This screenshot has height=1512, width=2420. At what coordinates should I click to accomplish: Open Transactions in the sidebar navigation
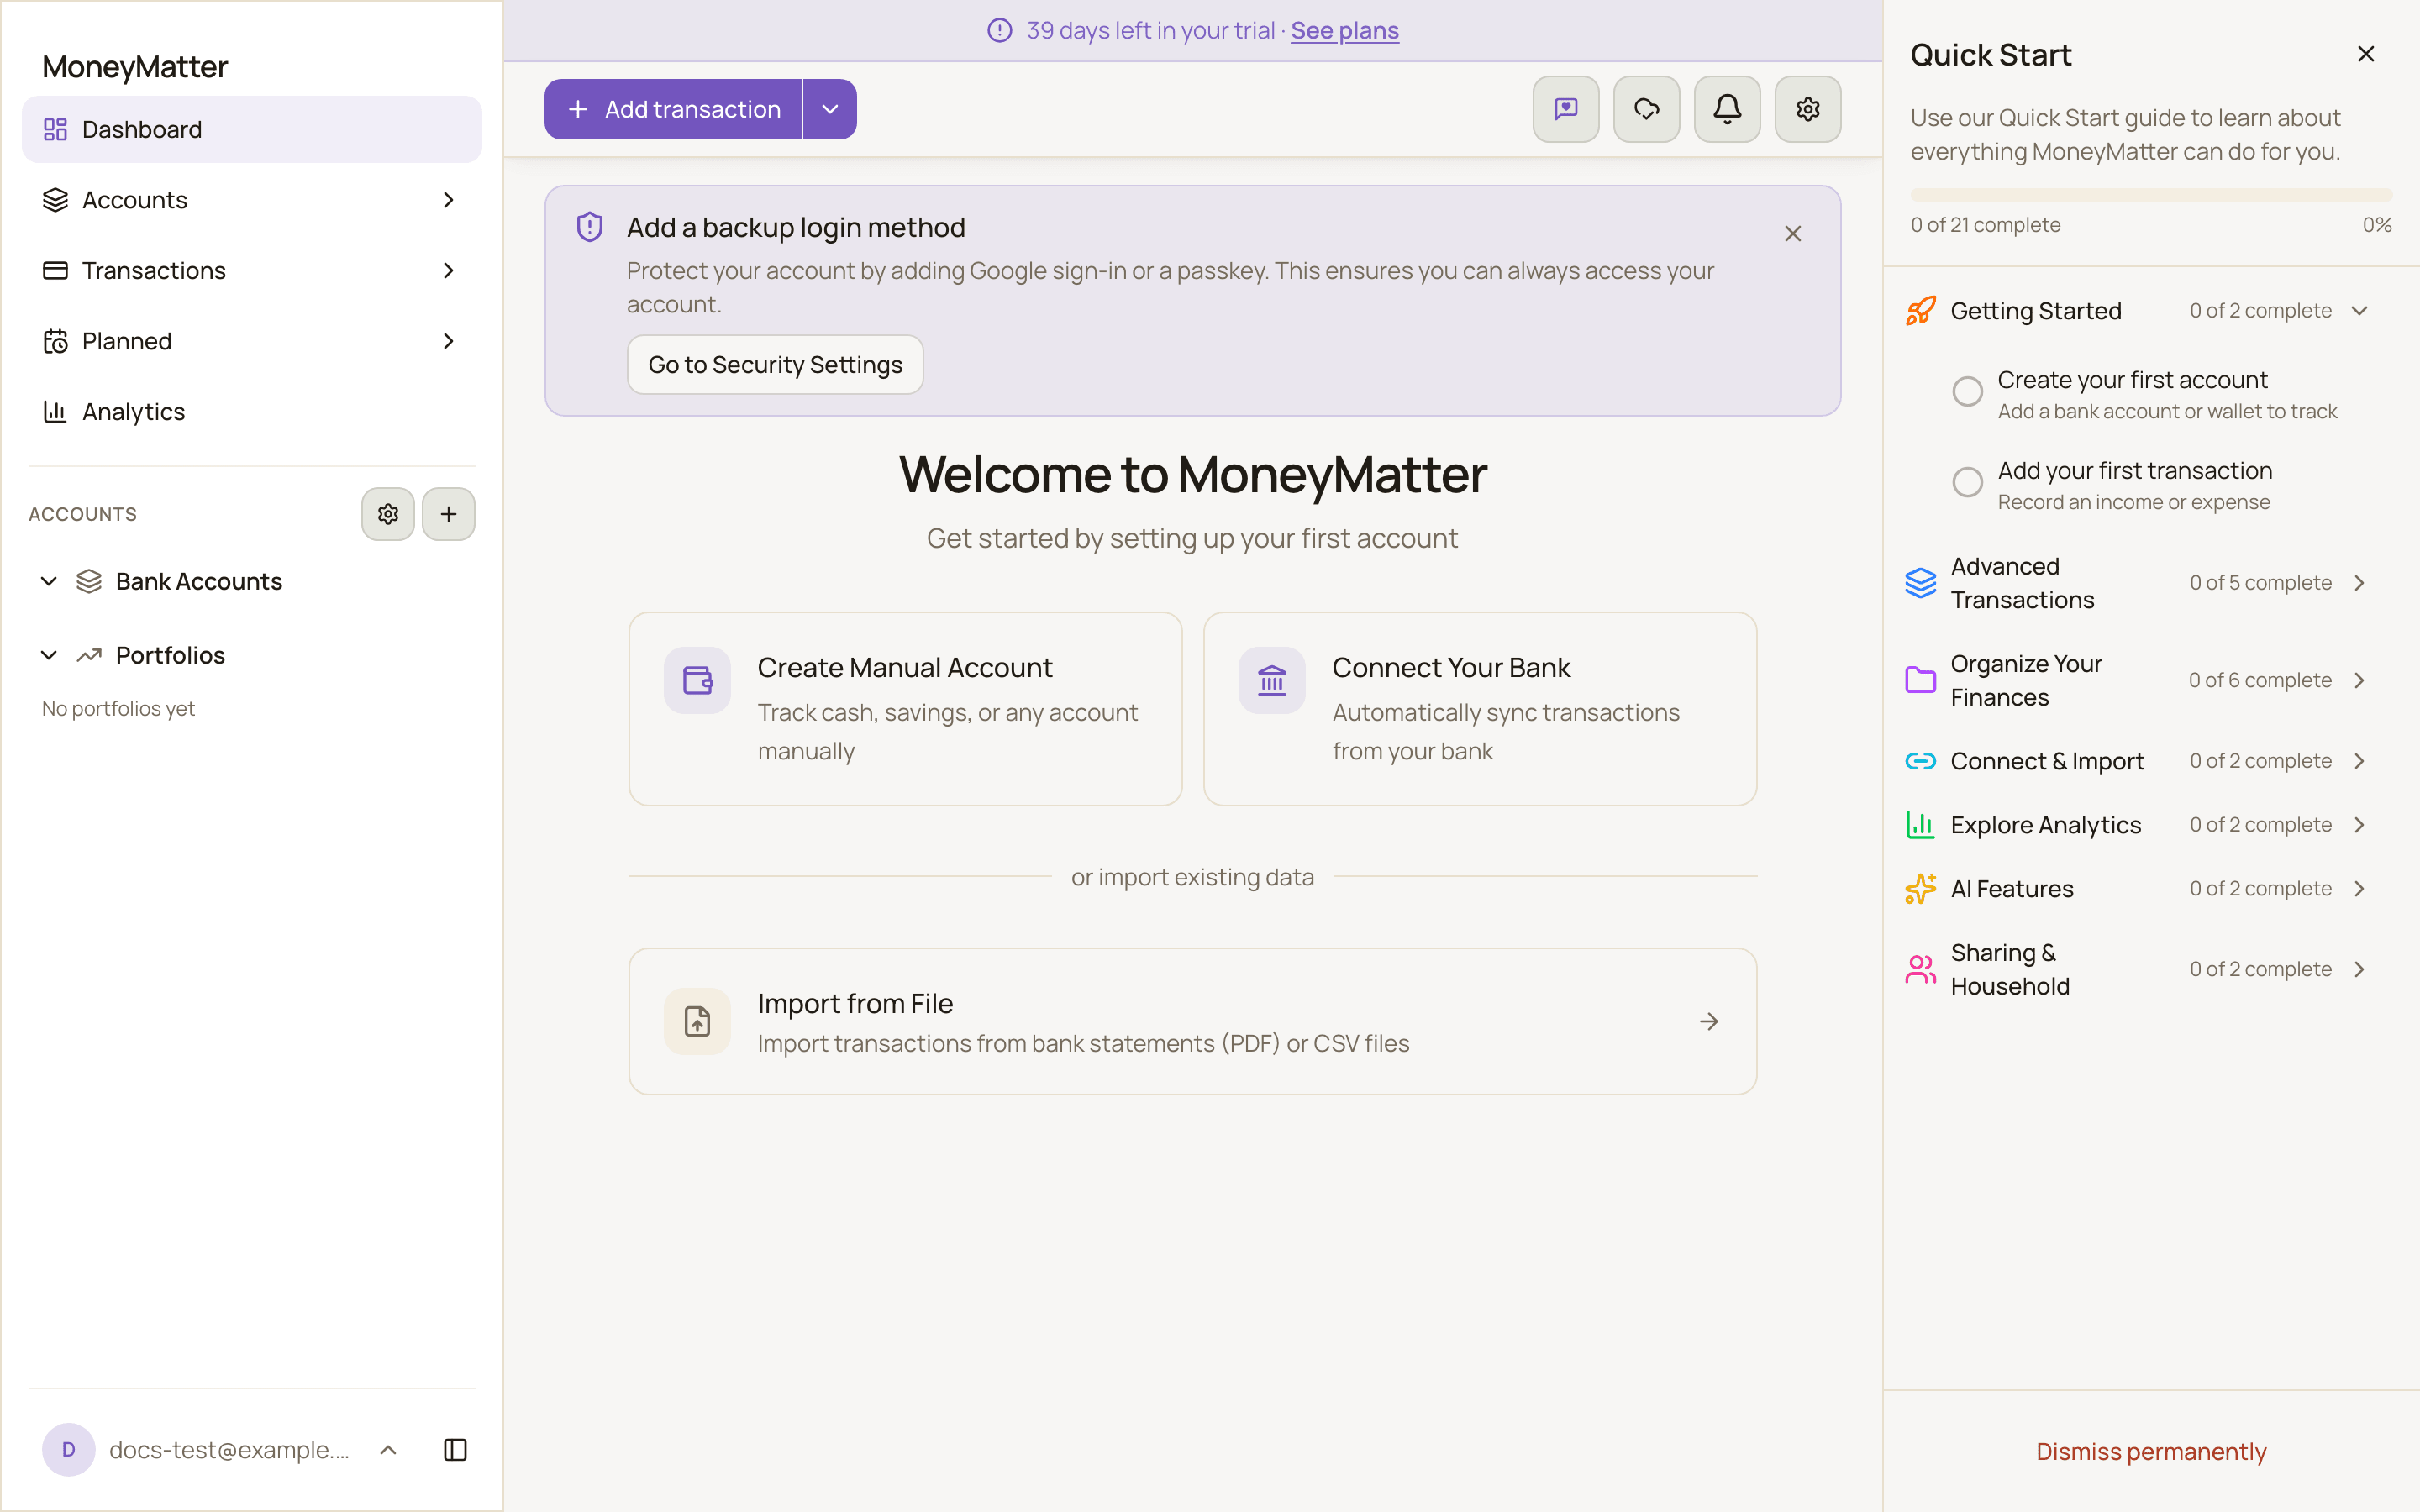coord(252,270)
